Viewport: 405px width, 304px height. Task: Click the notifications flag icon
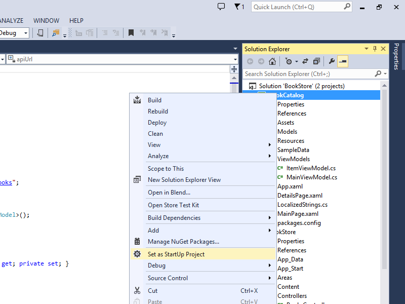(238, 7)
